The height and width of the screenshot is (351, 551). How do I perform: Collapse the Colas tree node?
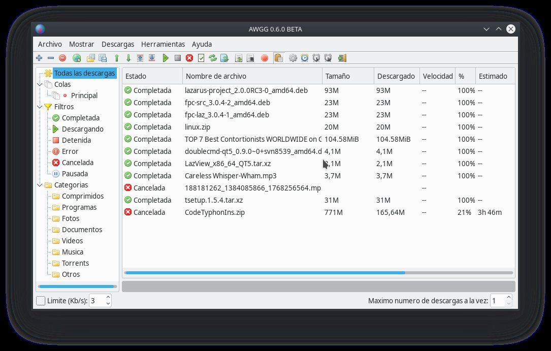[40, 84]
